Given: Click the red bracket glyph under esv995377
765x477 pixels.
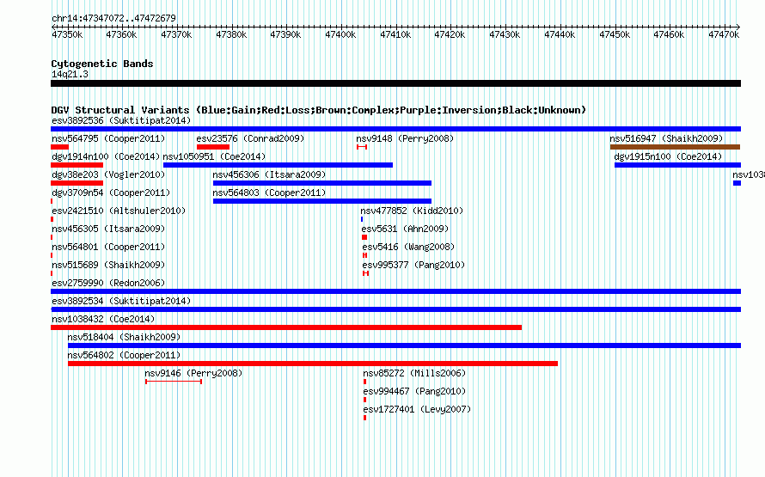Looking at the screenshot, I should (x=365, y=273).
